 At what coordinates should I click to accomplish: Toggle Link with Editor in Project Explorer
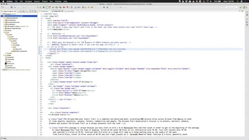click(24, 11)
